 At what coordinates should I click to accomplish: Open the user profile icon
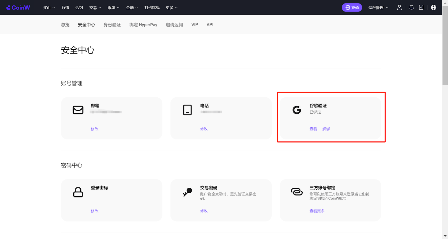(x=399, y=8)
